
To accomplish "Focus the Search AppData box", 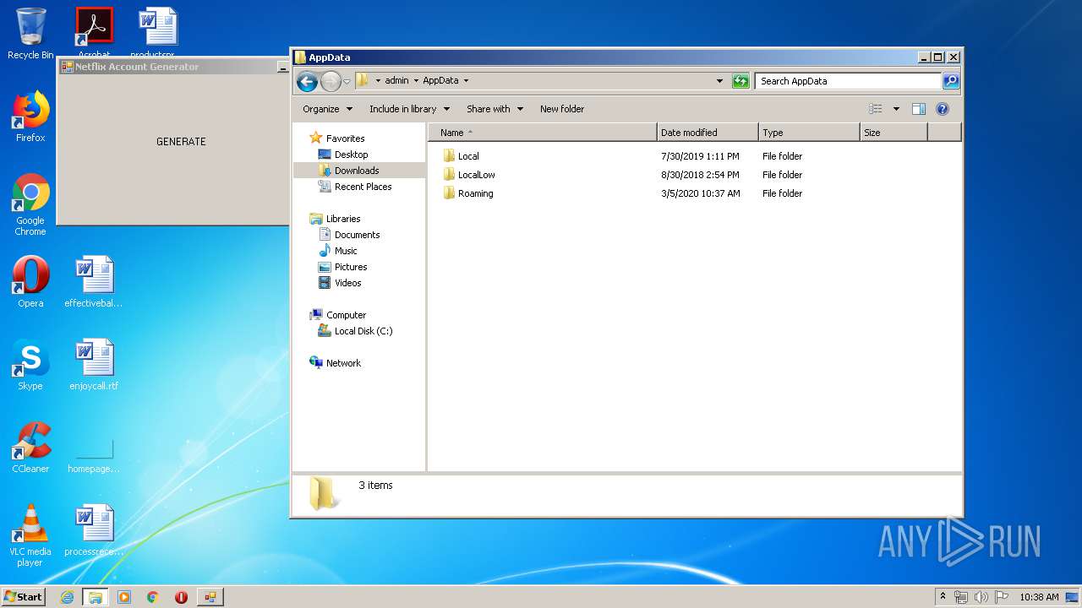I will click(x=848, y=81).
